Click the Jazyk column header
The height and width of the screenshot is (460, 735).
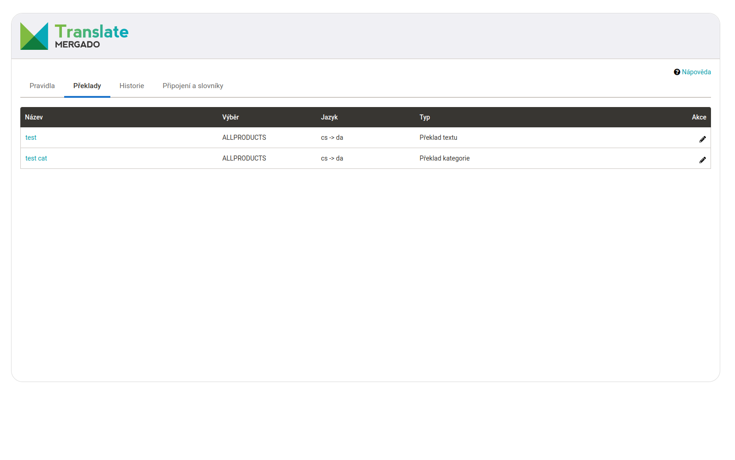pyautogui.click(x=329, y=117)
